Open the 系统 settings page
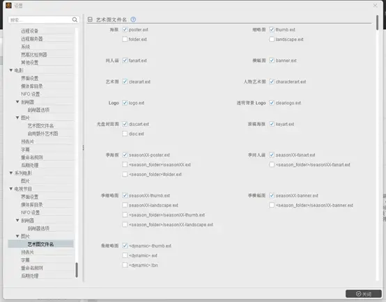 25,47
